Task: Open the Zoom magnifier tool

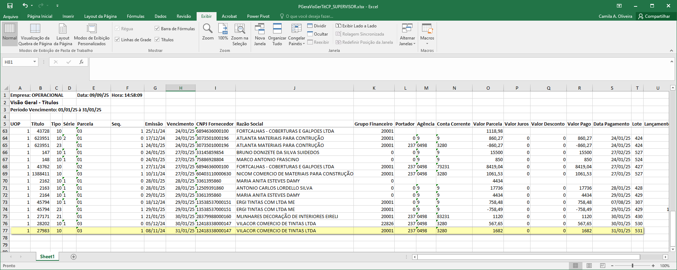Action: [208, 32]
